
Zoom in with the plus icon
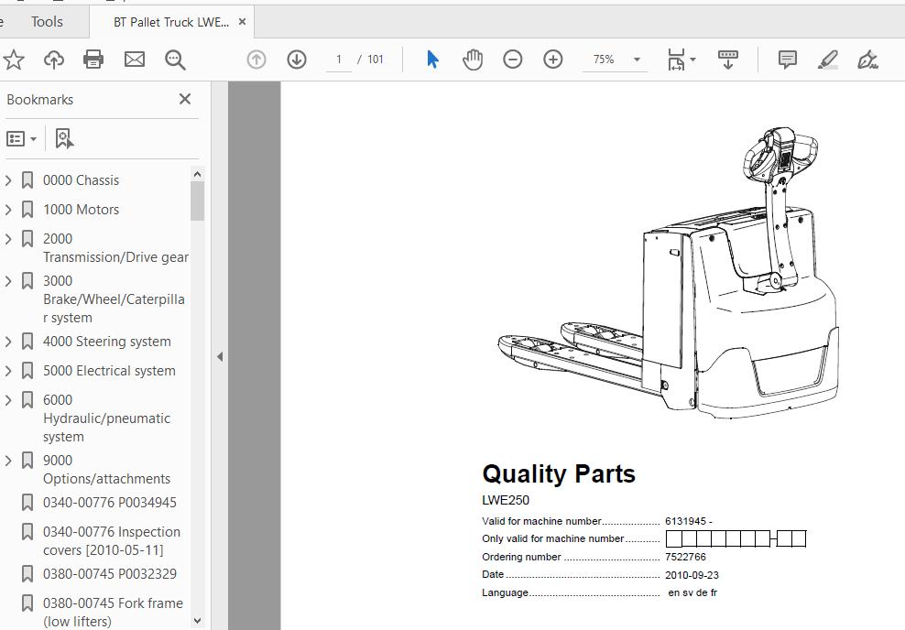coord(553,60)
